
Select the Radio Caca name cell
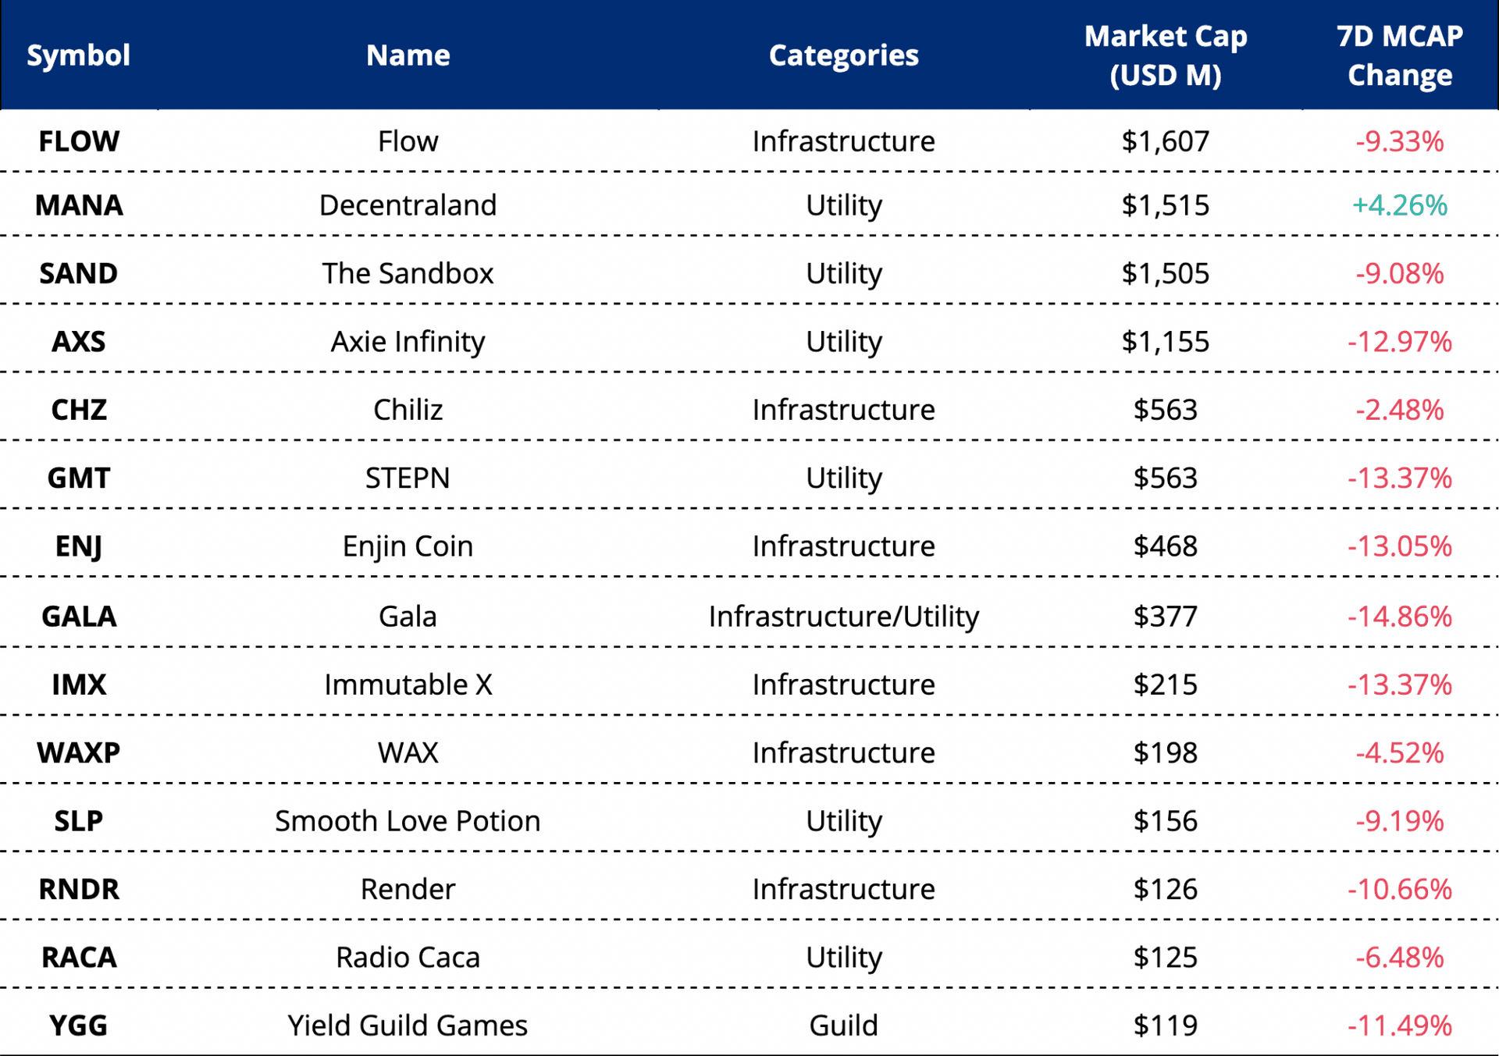(408, 957)
